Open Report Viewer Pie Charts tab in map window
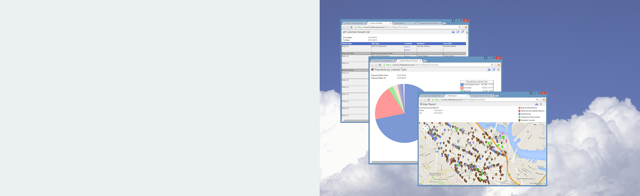 pos(482,96)
